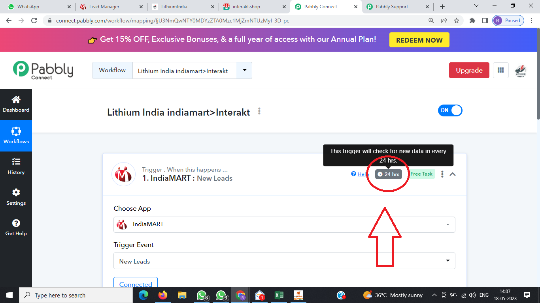The height and width of the screenshot is (303, 540).
Task: Select the active Pabbly Connect tab
Action: (x=326, y=7)
